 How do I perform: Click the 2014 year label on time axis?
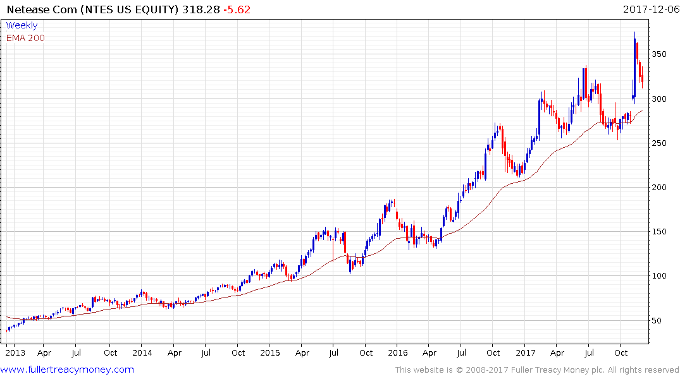click(x=142, y=352)
